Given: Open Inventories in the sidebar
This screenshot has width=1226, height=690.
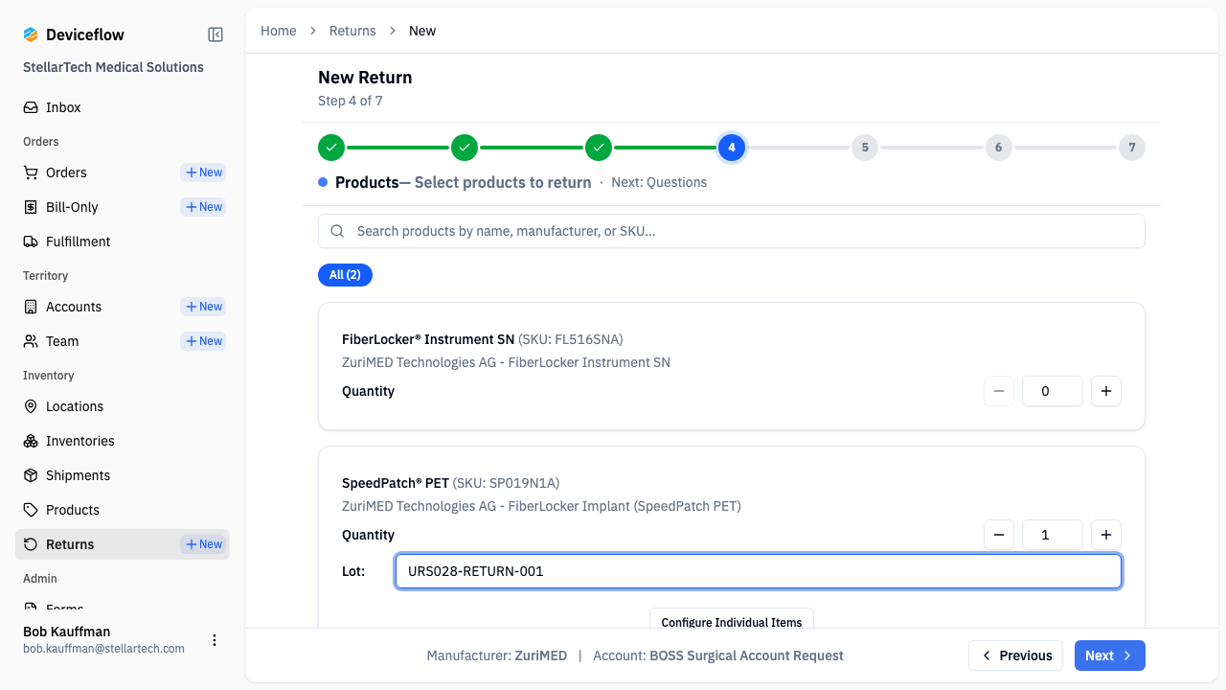Looking at the screenshot, I should click(123, 441).
